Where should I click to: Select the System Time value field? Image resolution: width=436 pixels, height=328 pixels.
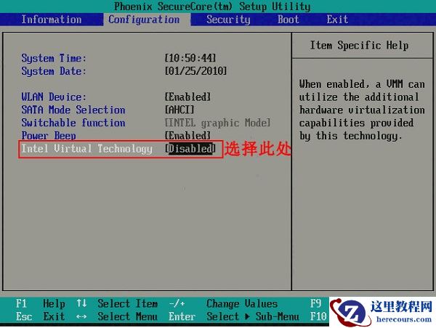(x=190, y=58)
